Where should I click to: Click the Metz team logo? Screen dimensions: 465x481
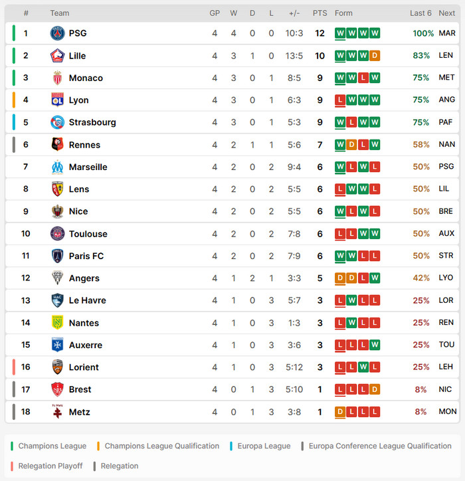pos(57,412)
